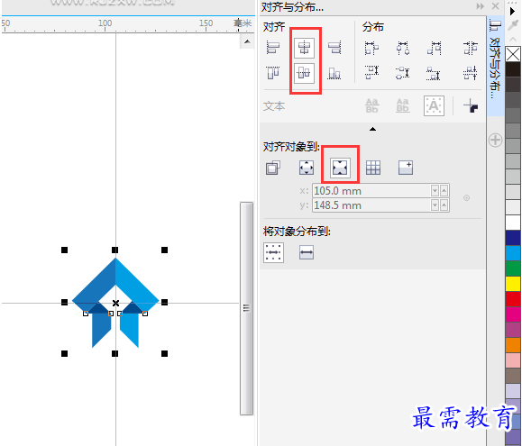The image size is (522, 446).
Task: Select Distribute Center Horizontally icon
Action: click(403, 49)
